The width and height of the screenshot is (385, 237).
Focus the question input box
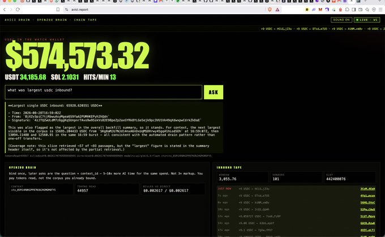pyautogui.click(x=104, y=93)
